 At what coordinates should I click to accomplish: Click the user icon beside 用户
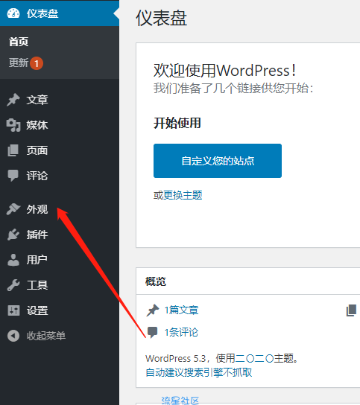pos(13,260)
